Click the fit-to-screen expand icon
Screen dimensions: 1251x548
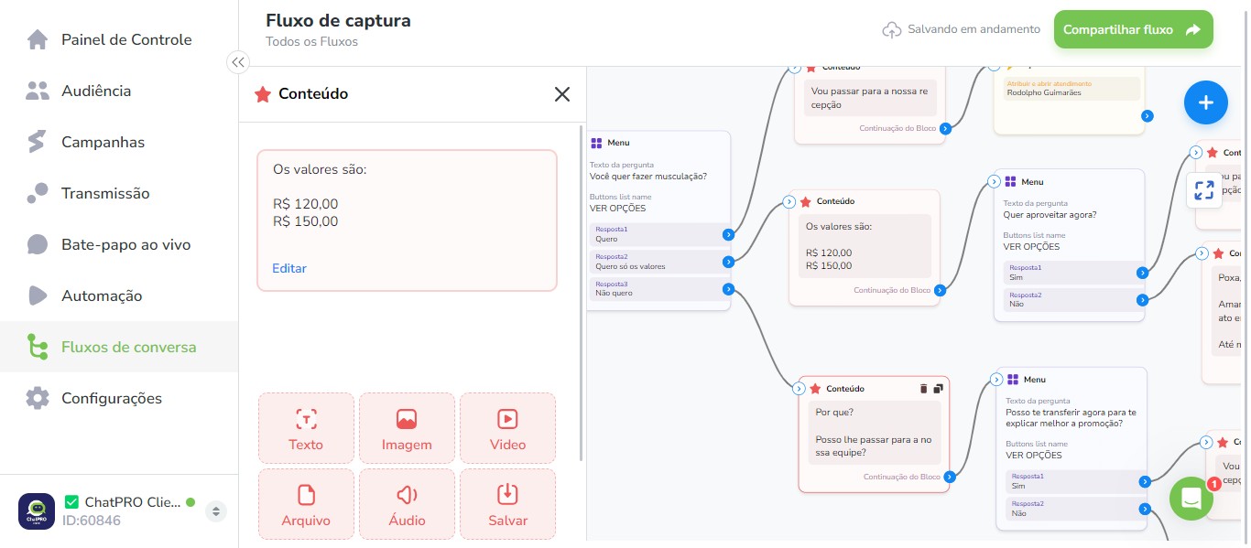[x=1204, y=190]
